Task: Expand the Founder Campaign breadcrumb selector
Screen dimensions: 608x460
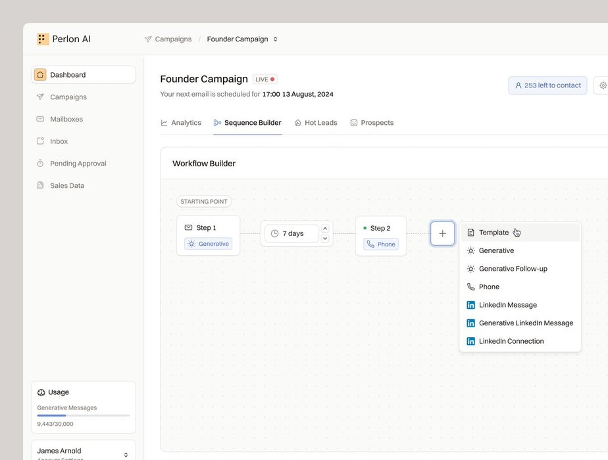Action: point(276,39)
